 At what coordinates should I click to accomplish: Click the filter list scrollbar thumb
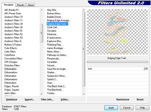point(84,49)
